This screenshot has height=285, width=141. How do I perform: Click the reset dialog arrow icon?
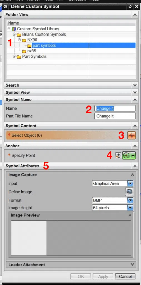tap(130, 7)
